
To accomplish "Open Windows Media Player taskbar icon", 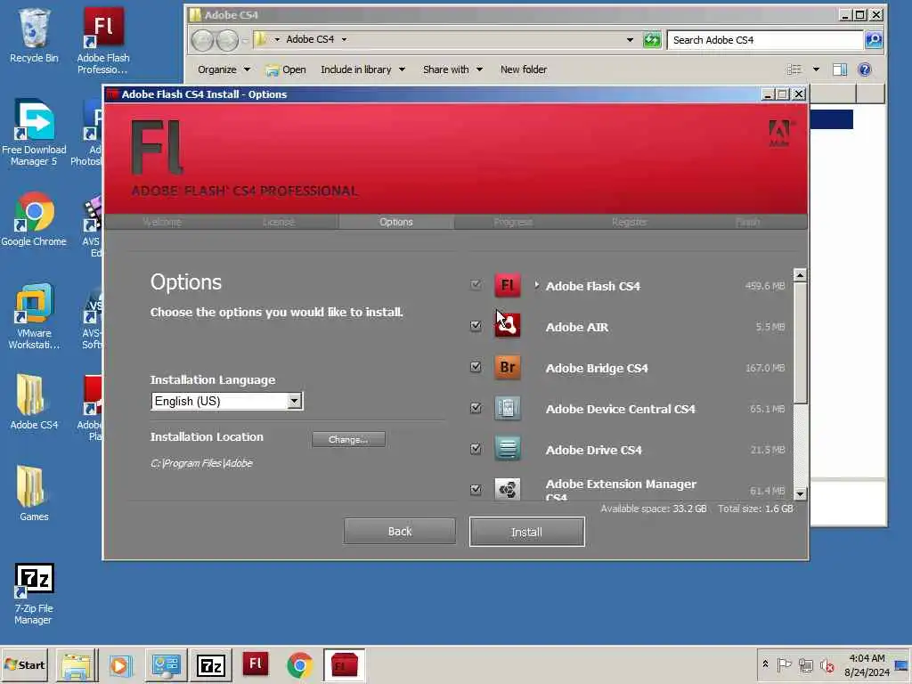I will [x=121, y=665].
